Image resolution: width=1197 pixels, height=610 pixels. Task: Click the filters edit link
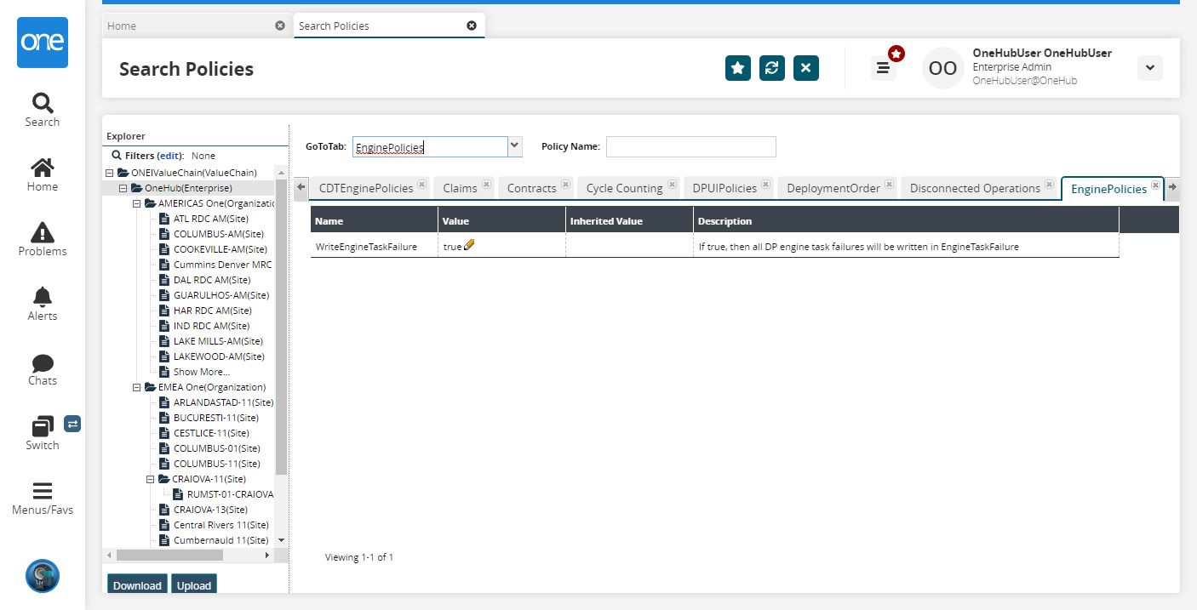169,156
